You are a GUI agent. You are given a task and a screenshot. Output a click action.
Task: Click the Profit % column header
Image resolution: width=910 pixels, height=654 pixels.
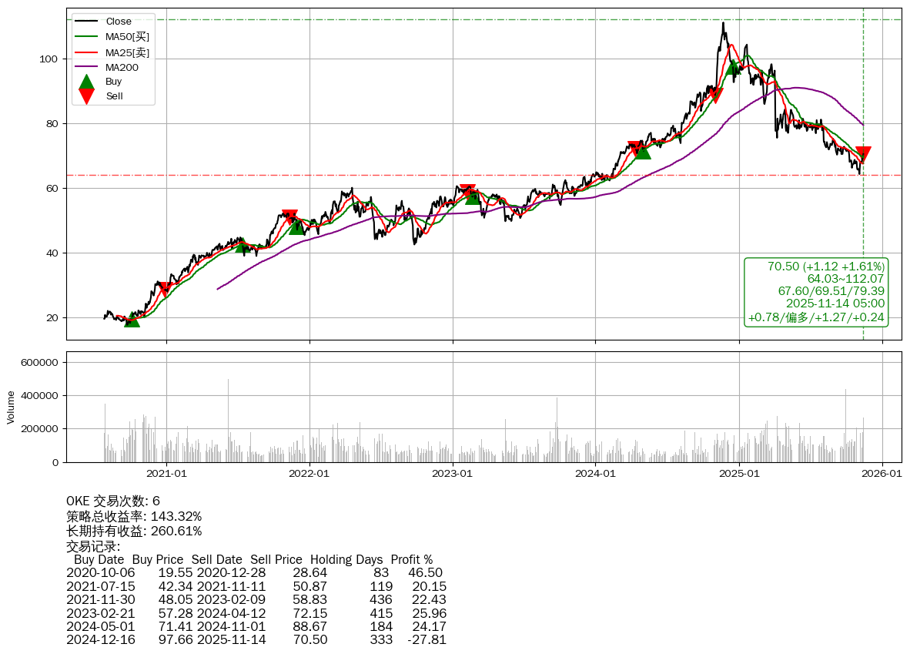point(411,559)
